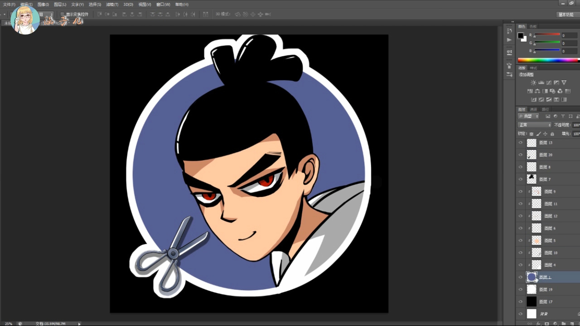580x326 pixels.
Task: Hide layer 图层 20
Action: point(521,155)
